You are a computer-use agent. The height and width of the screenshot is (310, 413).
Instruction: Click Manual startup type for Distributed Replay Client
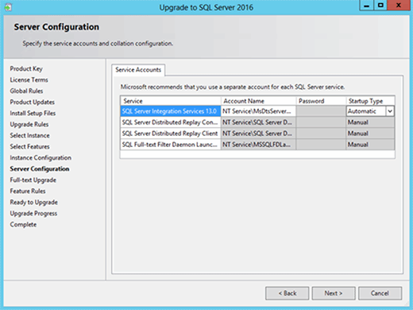(370, 134)
